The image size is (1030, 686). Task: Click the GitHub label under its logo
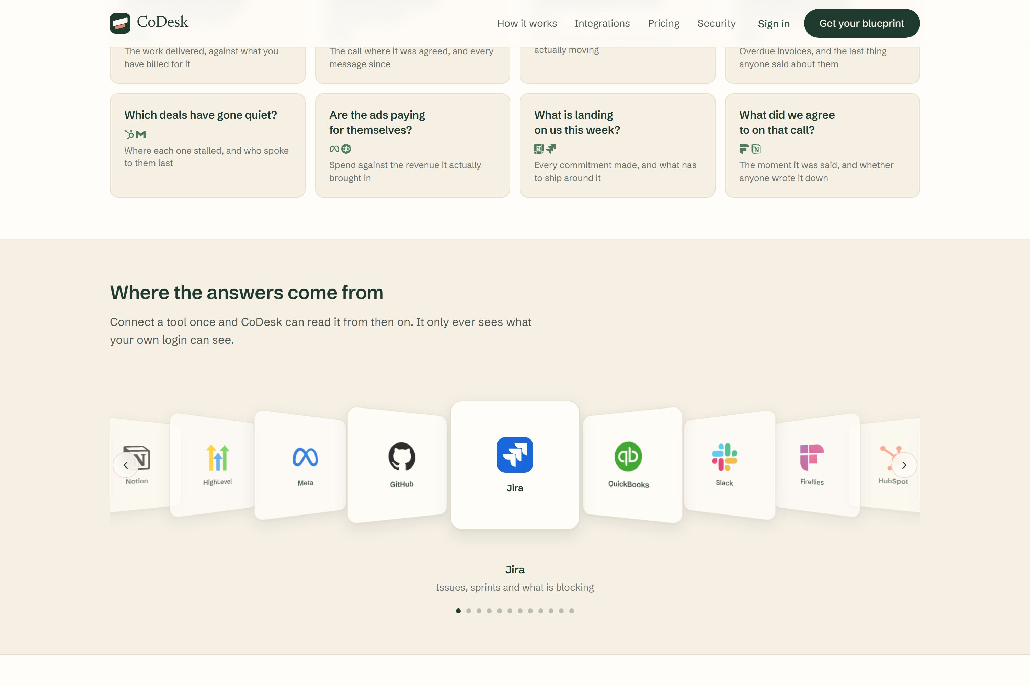point(402,484)
